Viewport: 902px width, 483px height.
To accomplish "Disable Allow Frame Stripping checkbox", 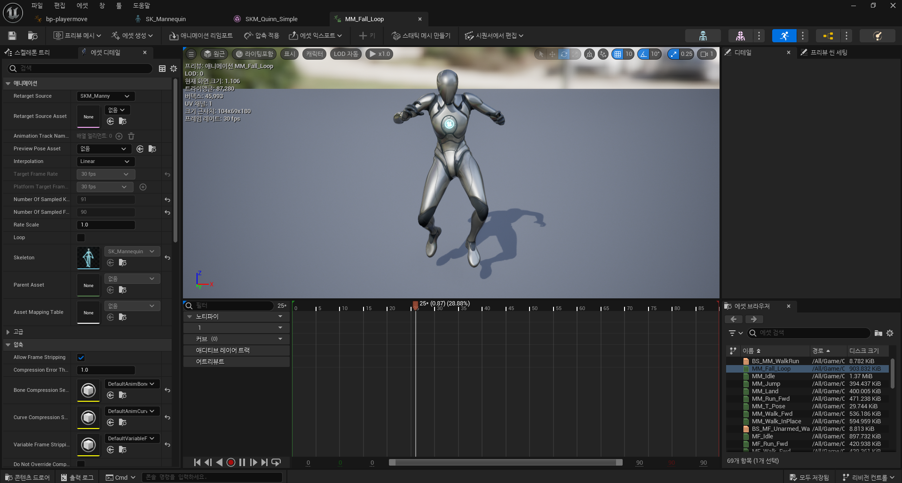I will point(81,358).
